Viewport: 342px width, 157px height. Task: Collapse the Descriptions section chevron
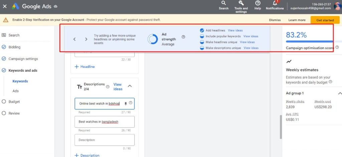(130, 86)
